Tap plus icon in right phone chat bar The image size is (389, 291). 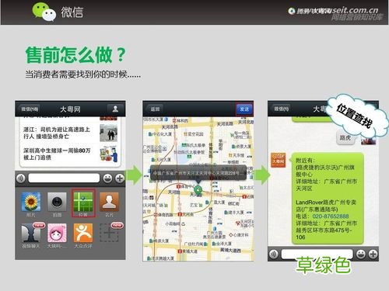373,254
